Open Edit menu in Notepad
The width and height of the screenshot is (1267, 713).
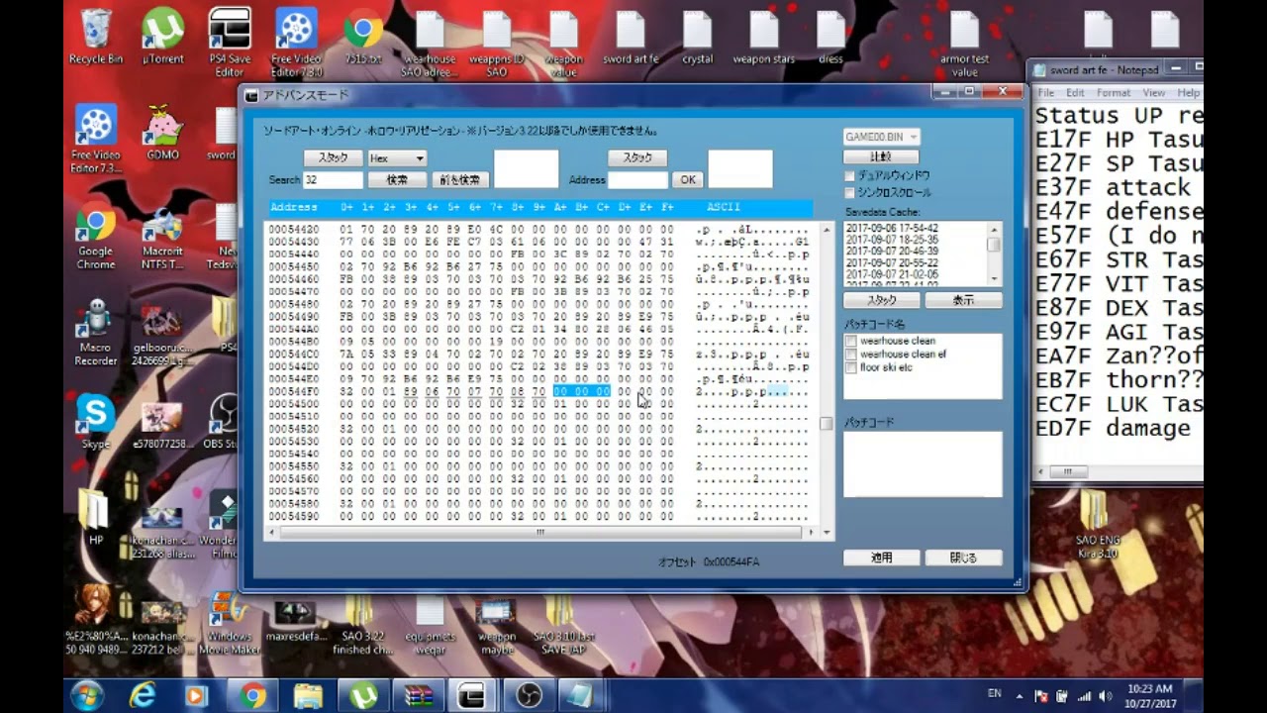(x=1075, y=93)
